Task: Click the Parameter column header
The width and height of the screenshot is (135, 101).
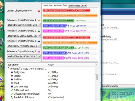Action: tap(27, 65)
